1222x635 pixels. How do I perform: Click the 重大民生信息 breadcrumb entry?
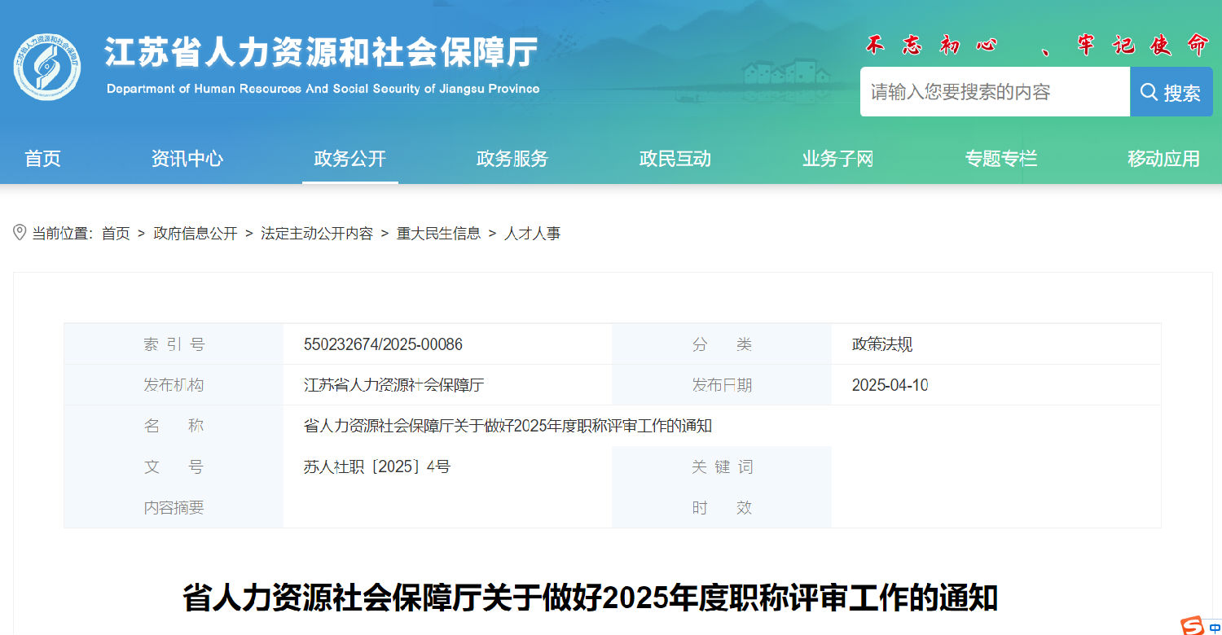437,234
